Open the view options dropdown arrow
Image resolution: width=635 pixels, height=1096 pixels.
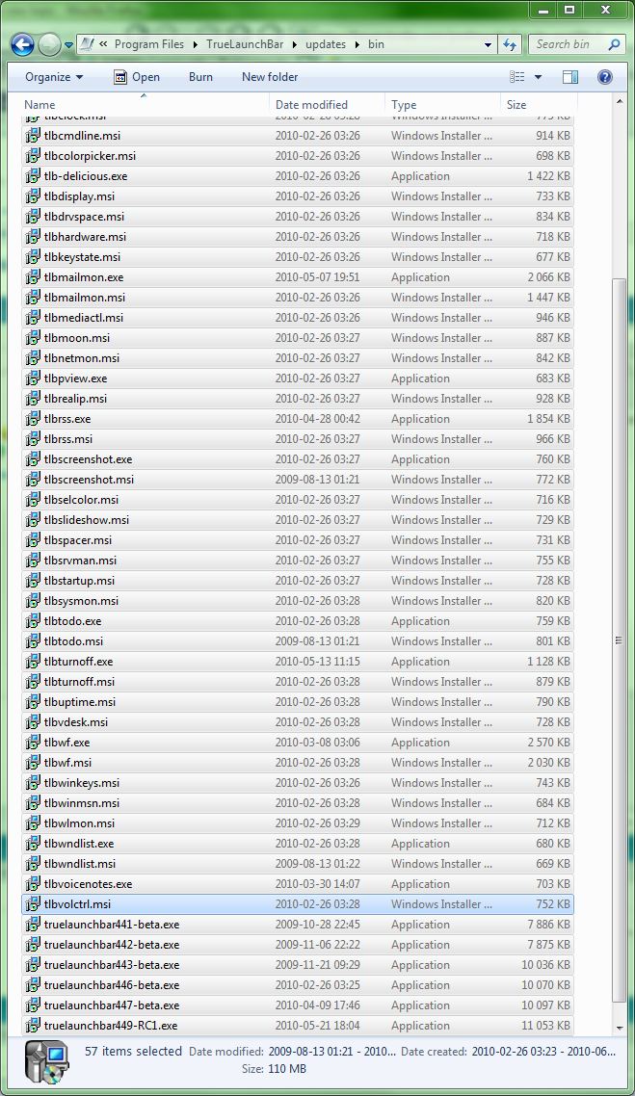[538, 77]
